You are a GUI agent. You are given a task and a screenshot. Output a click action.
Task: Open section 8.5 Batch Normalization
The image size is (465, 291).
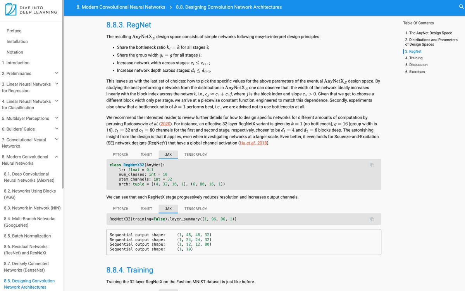click(27, 236)
